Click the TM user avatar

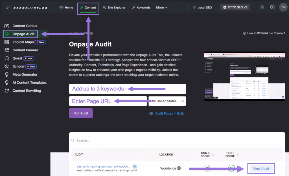click(x=283, y=7)
